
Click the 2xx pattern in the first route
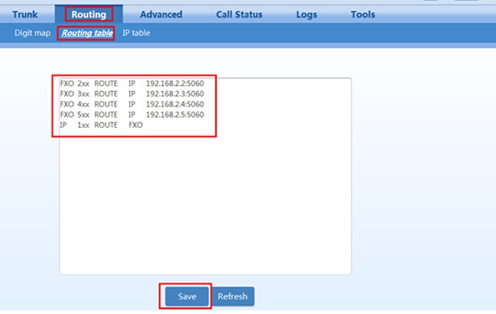point(83,84)
